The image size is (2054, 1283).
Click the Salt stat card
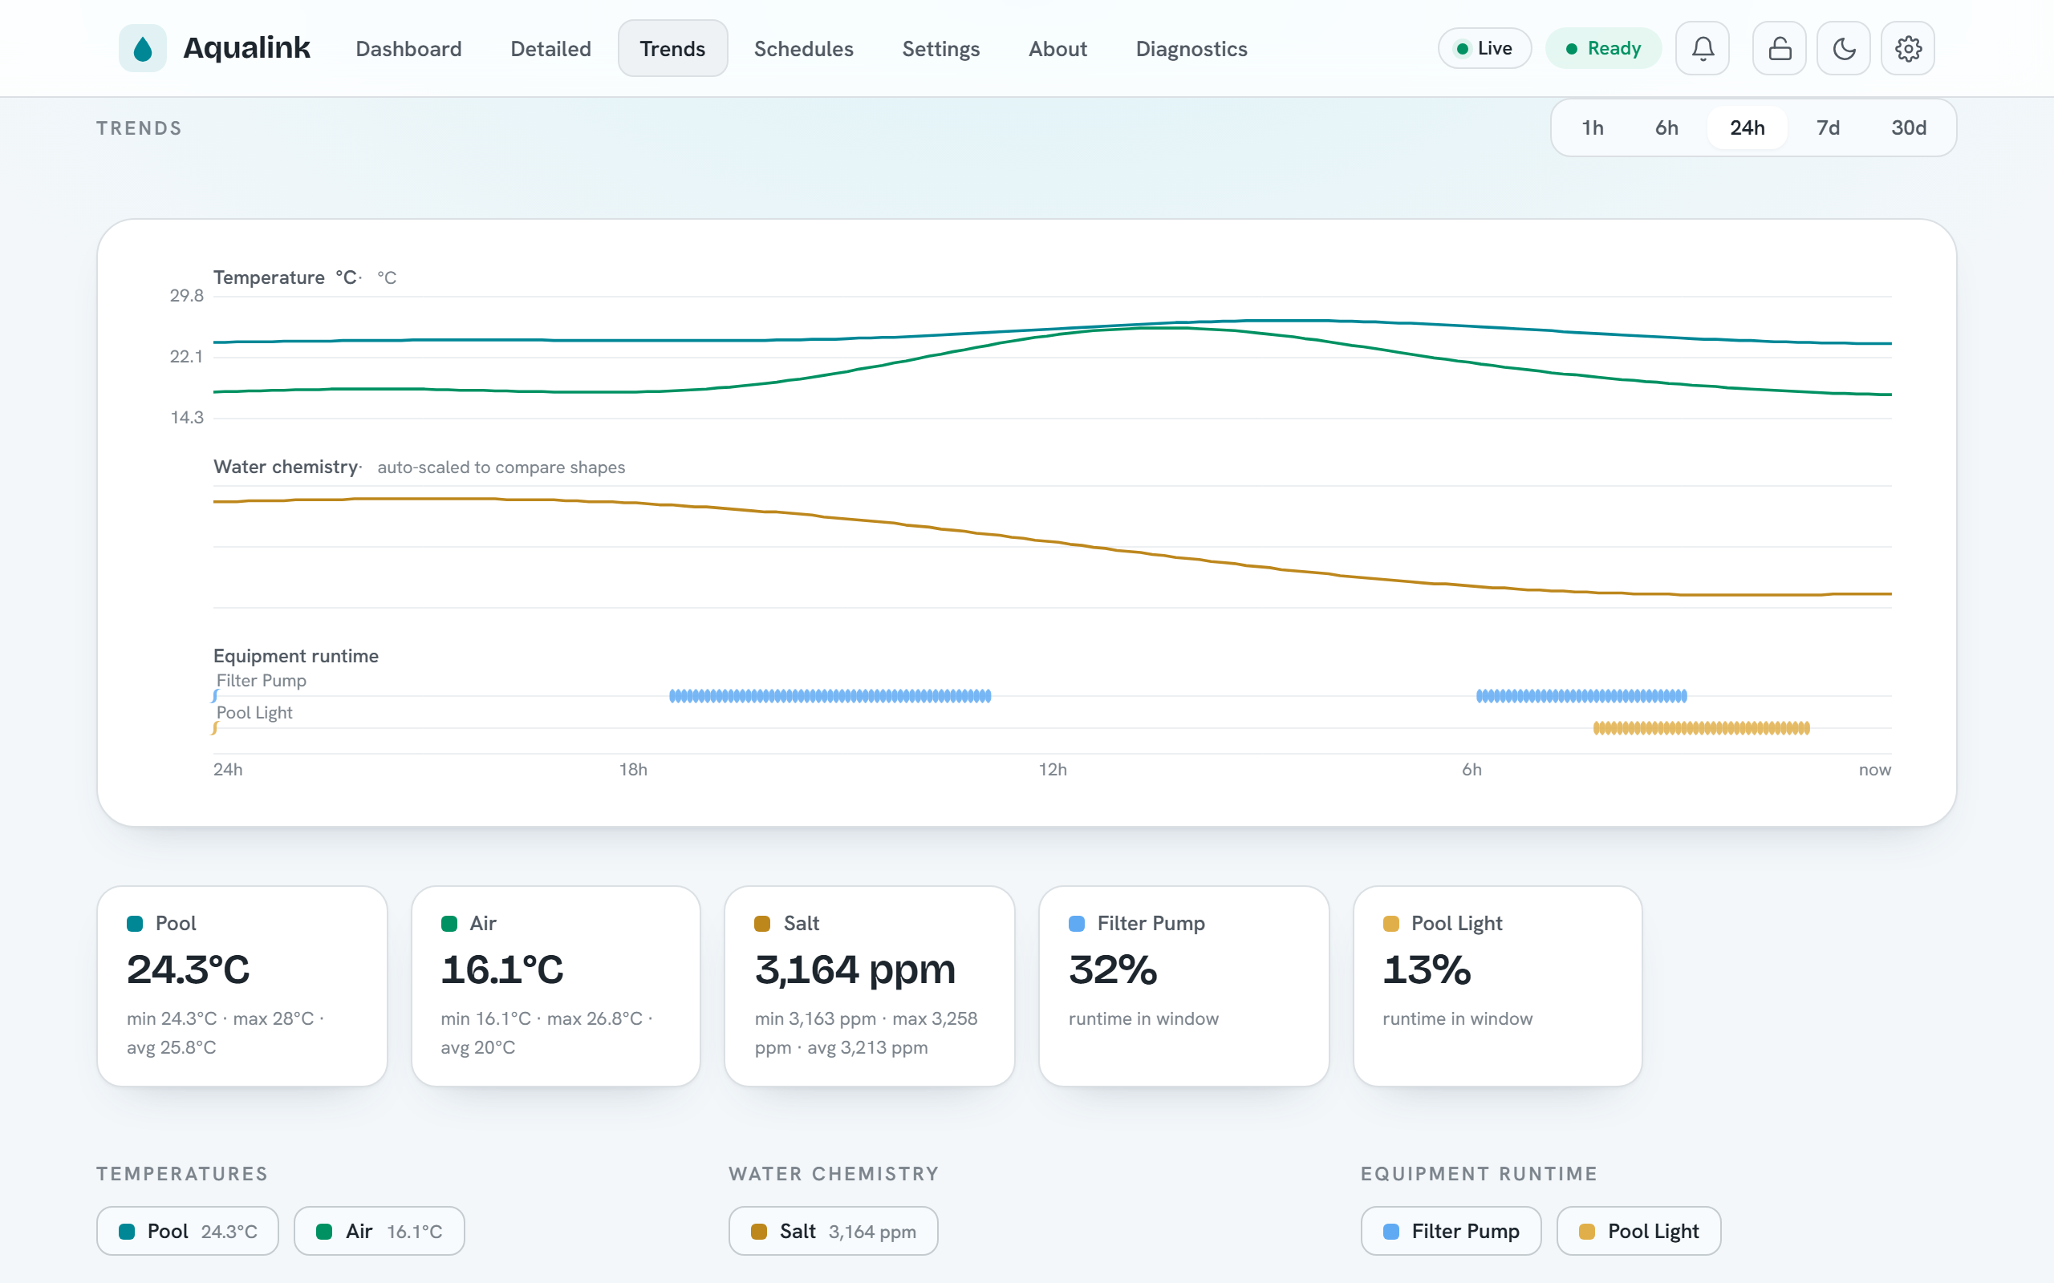870,986
